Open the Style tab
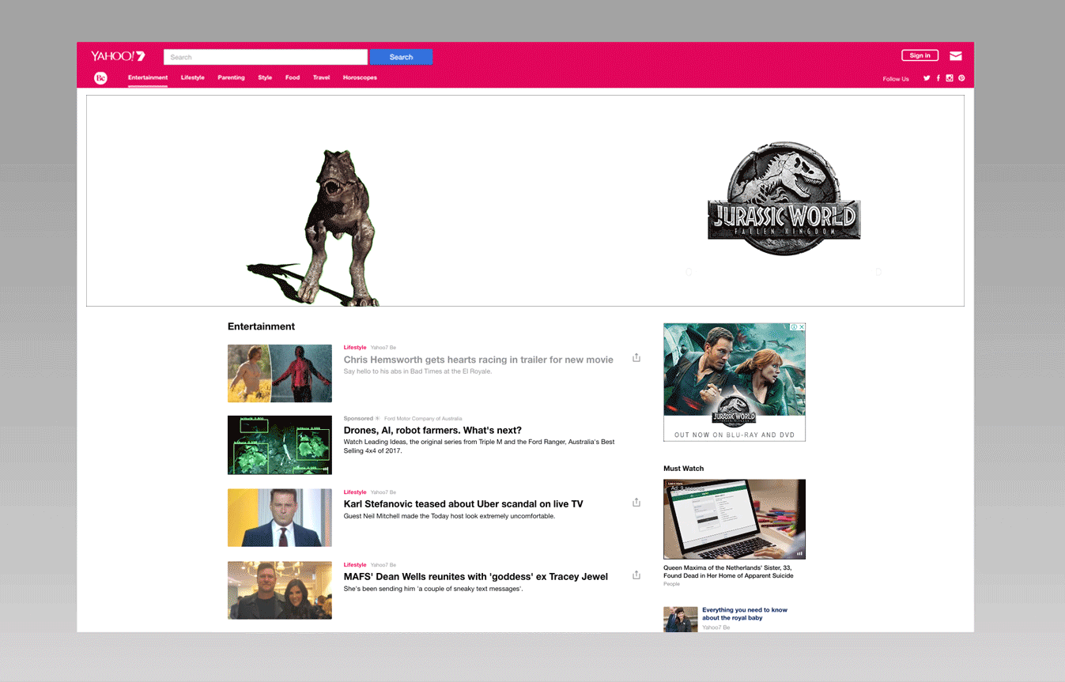 (265, 77)
